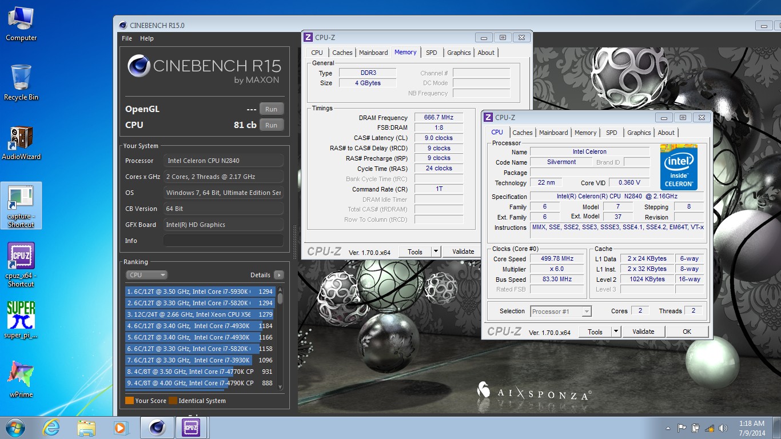Open Windows Explorer folder on taskbar

coord(86,428)
